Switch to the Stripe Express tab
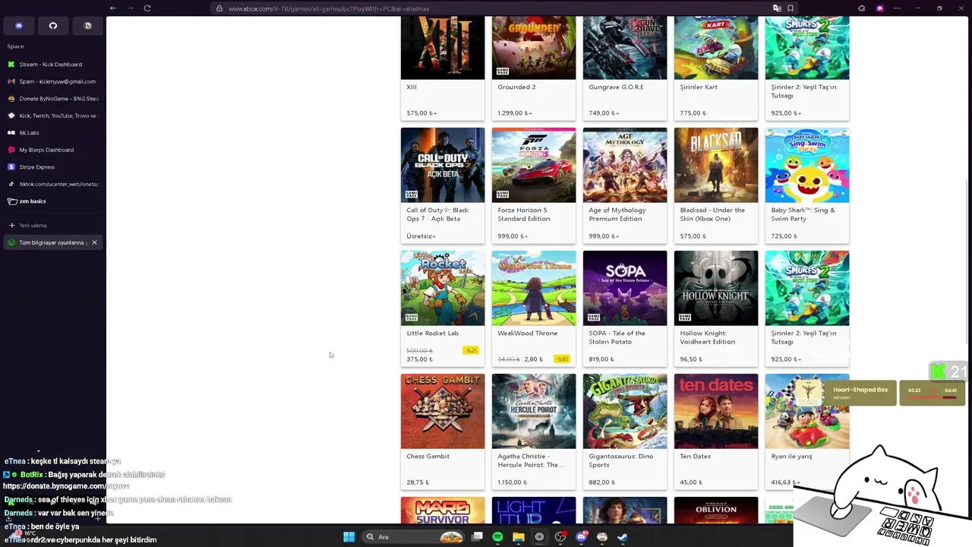Image resolution: width=972 pixels, height=547 pixels. [x=52, y=167]
